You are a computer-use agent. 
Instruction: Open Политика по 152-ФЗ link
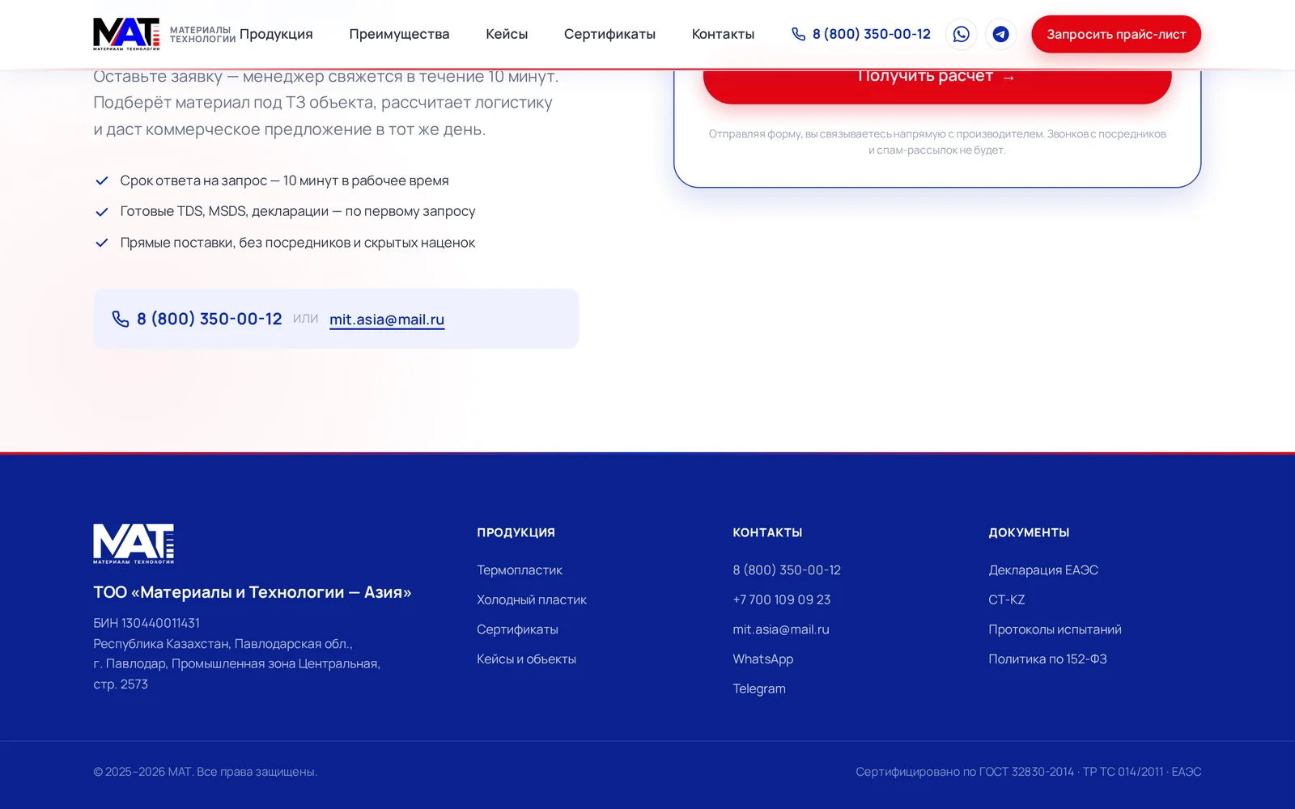pyautogui.click(x=1047, y=659)
